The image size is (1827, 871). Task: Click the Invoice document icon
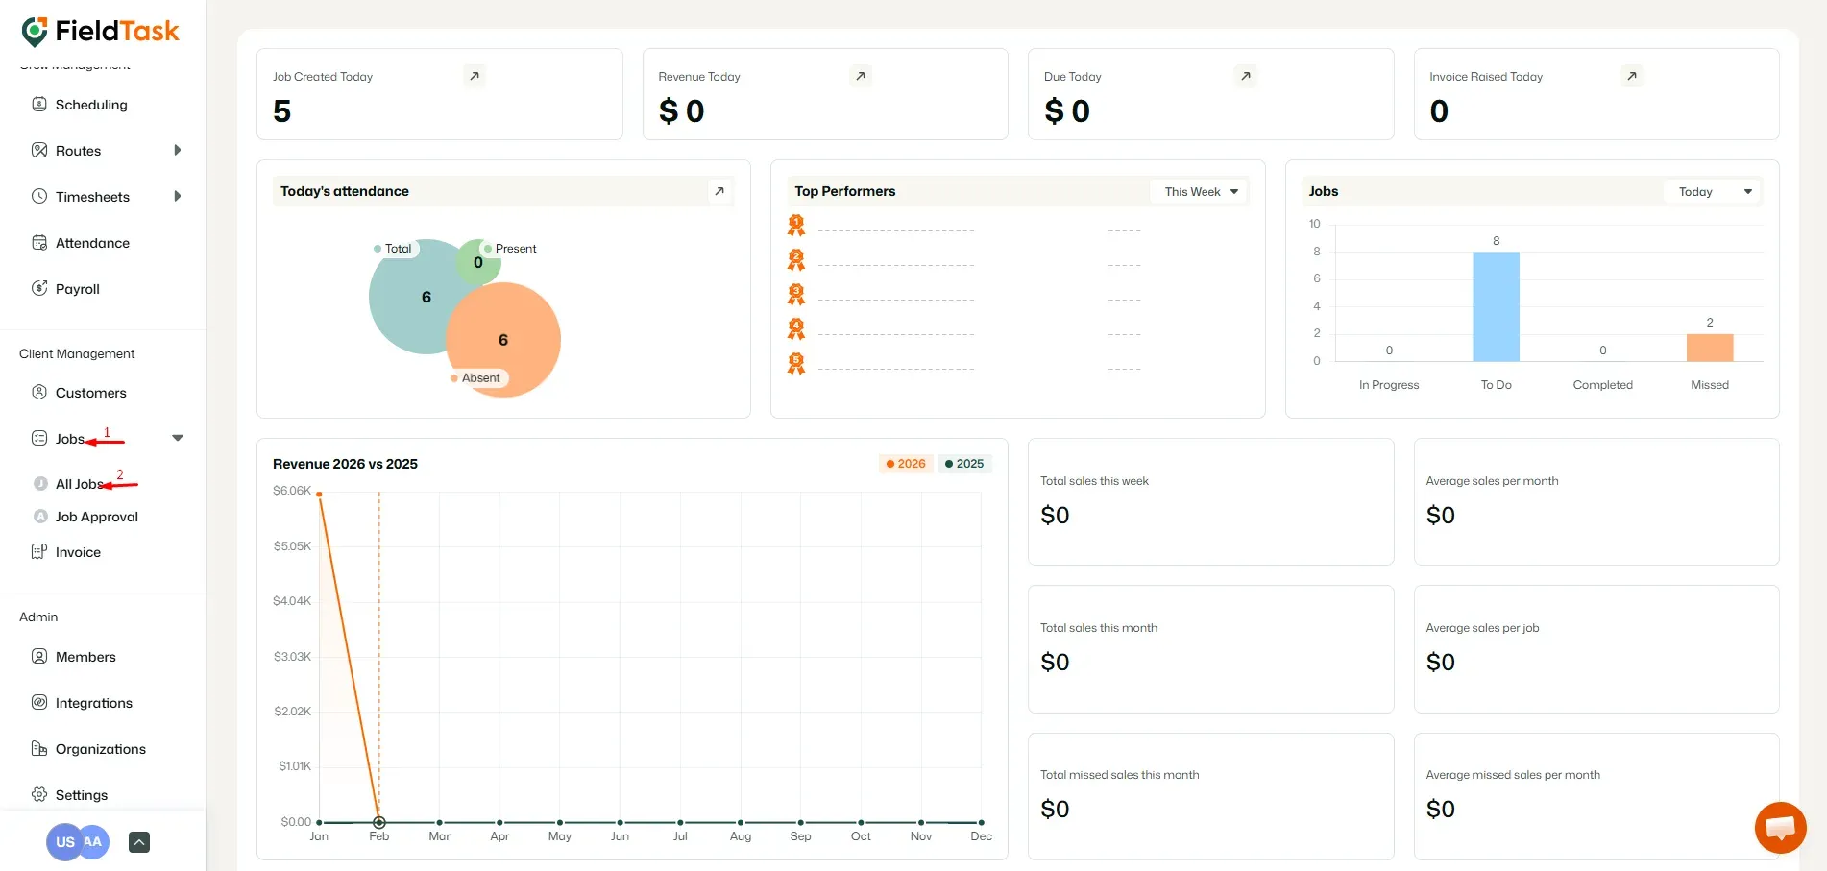coord(39,551)
